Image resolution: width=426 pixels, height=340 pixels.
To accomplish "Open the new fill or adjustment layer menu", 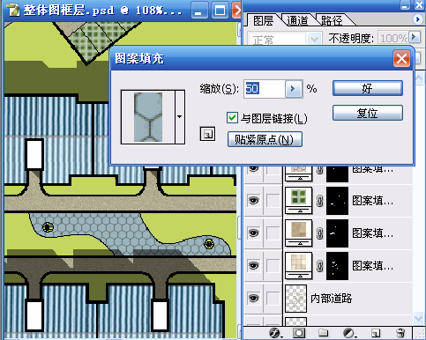I will (349, 333).
